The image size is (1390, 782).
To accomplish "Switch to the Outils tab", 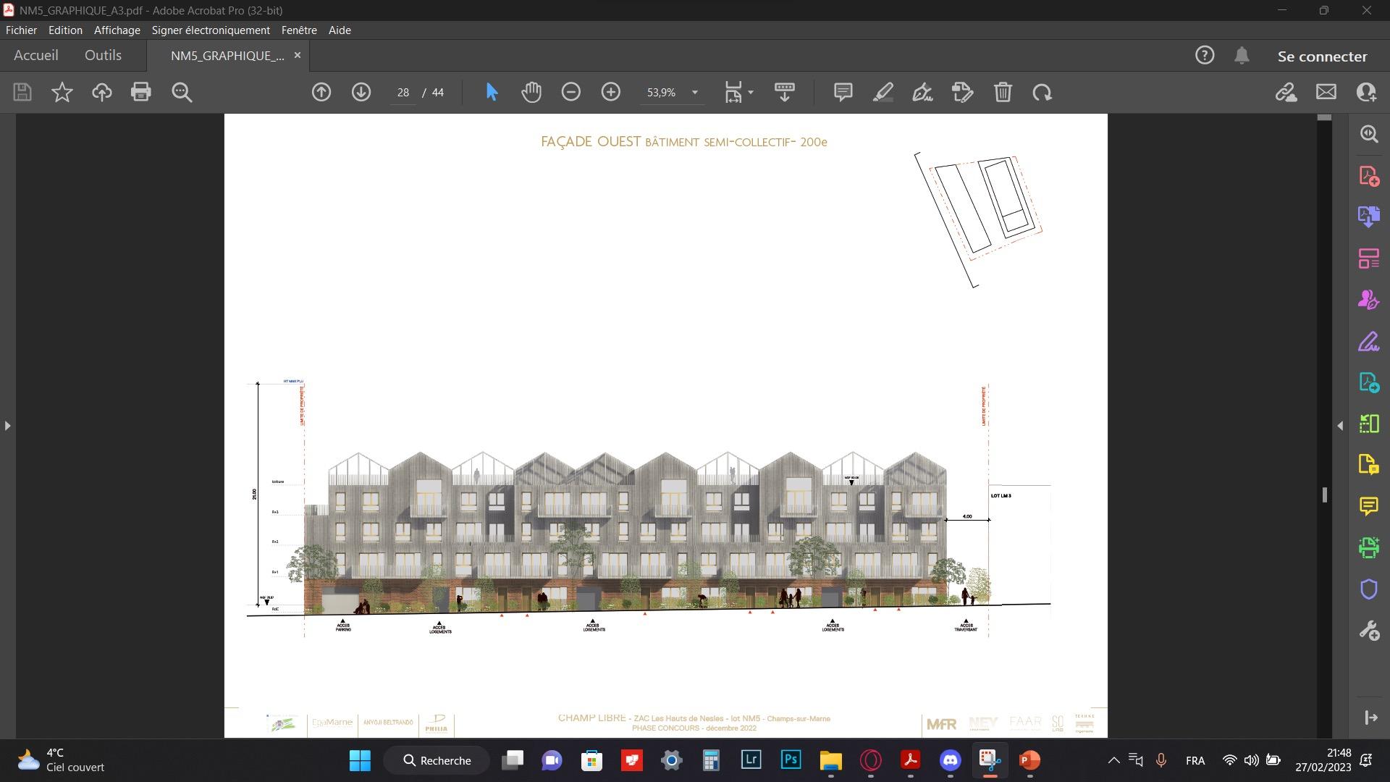I will point(103,55).
